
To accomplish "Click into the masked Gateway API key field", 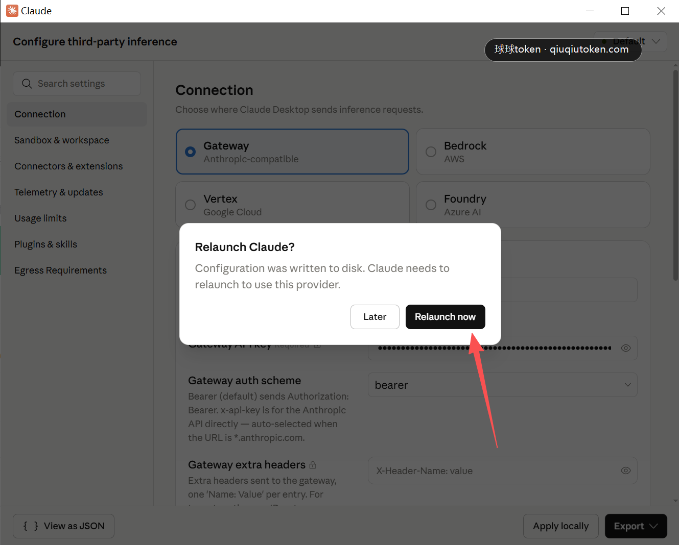I will 503,348.
